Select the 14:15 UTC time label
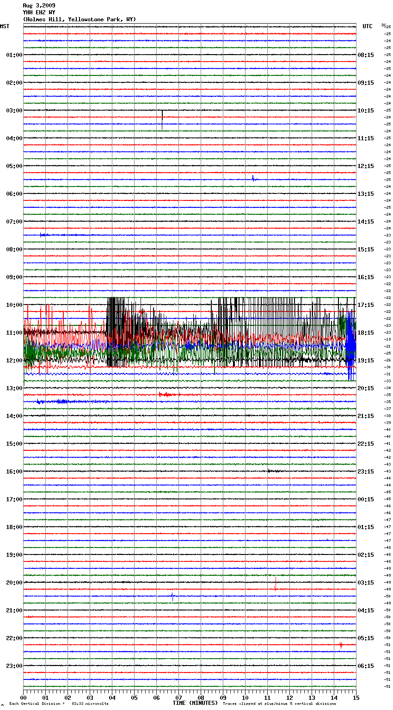 click(366, 222)
